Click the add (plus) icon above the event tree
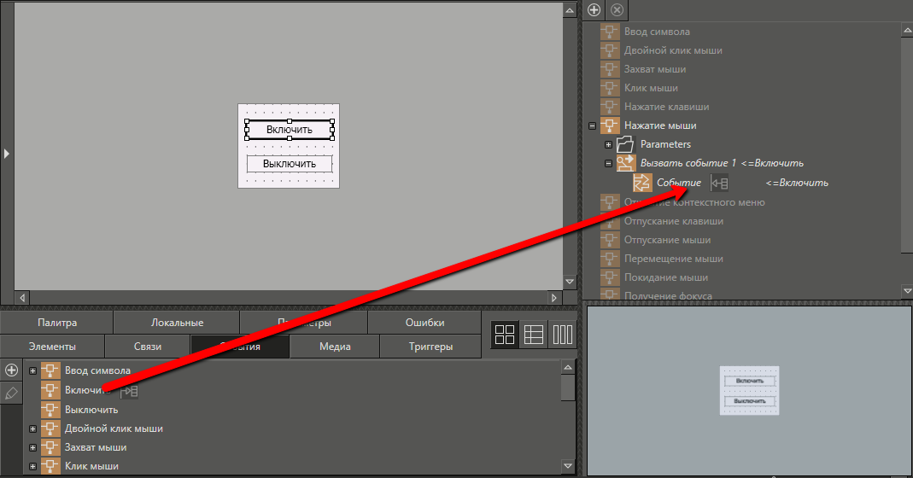 (594, 10)
